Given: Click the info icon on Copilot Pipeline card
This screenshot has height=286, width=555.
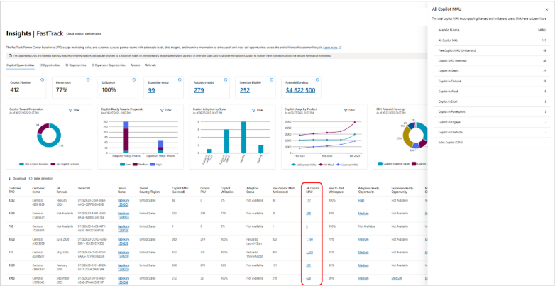Looking at the screenshot, I should tap(42, 80).
